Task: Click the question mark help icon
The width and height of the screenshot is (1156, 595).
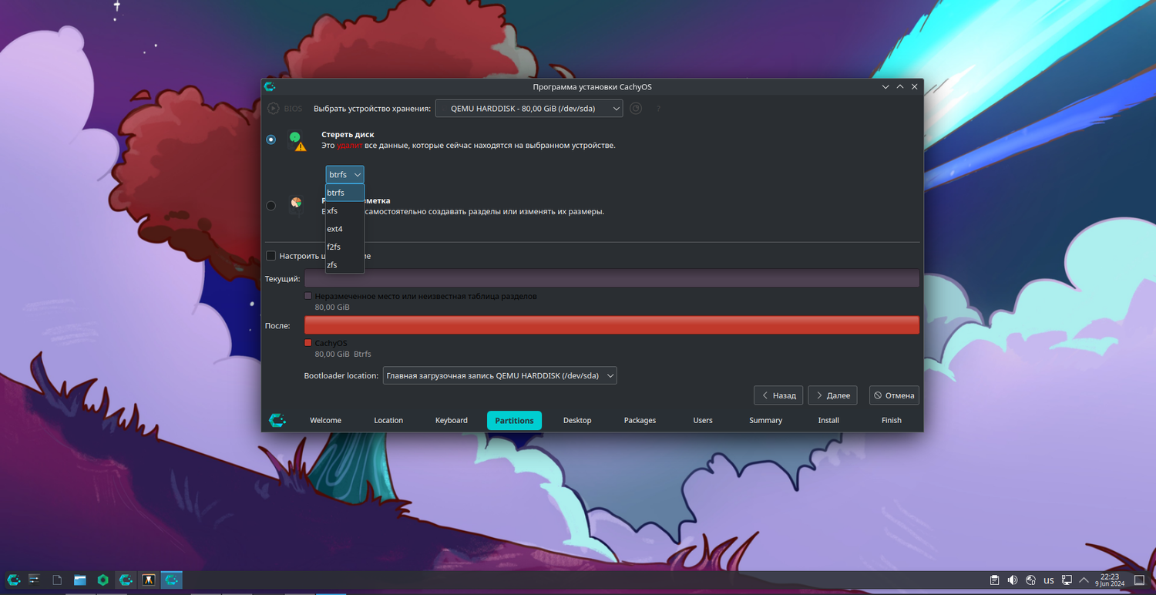Action: pyautogui.click(x=658, y=109)
